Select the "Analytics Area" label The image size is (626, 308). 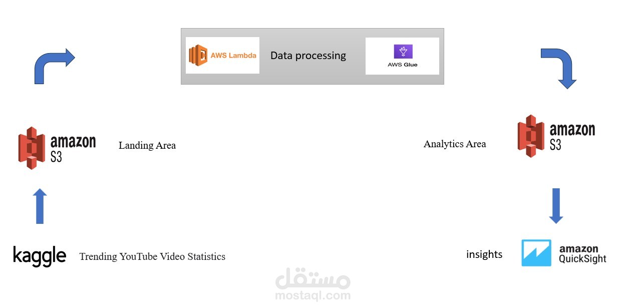(455, 144)
